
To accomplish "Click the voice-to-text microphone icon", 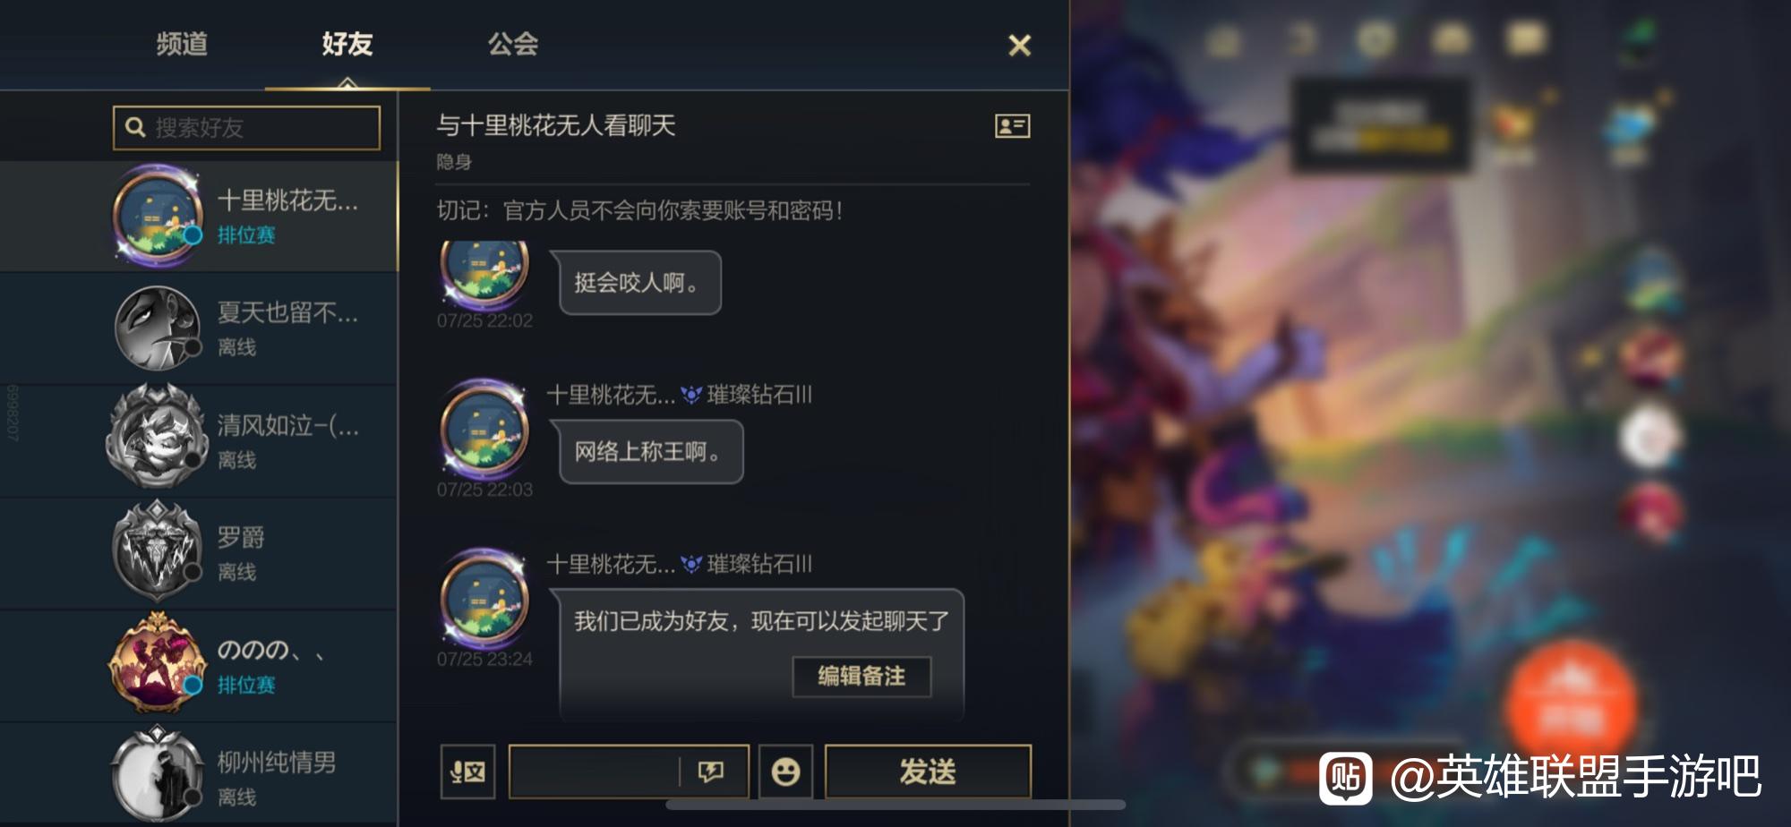I will point(467,772).
